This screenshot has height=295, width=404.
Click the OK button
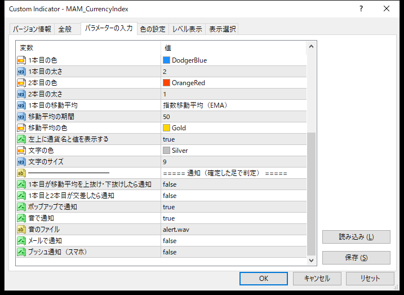coord(264,279)
